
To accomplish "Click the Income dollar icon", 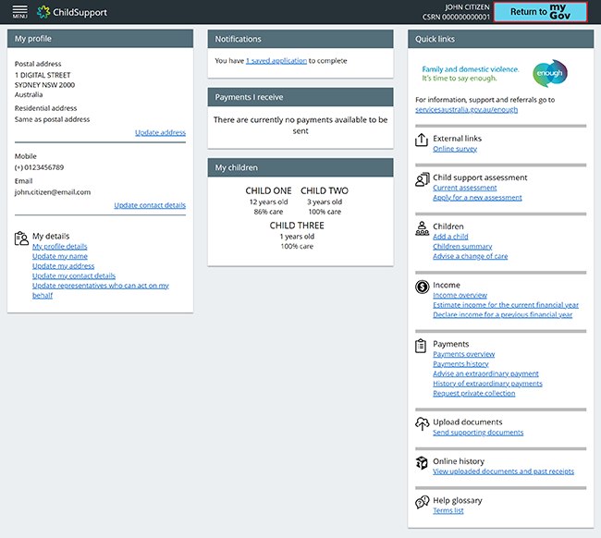I will pyautogui.click(x=422, y=287).
